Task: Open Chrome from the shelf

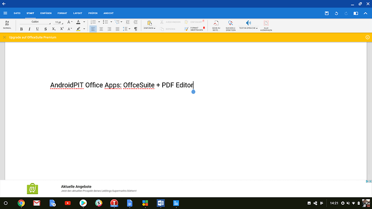Action: pyautogui.click(x=21, y=203)
